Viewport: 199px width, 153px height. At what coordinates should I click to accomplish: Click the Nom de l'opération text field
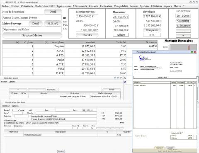(x=32, y=18)
